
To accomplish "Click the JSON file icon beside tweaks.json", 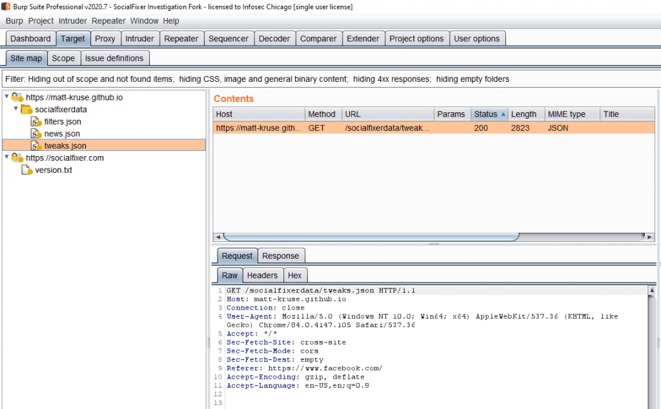I will pyautogui.click(x=36, y=145).
